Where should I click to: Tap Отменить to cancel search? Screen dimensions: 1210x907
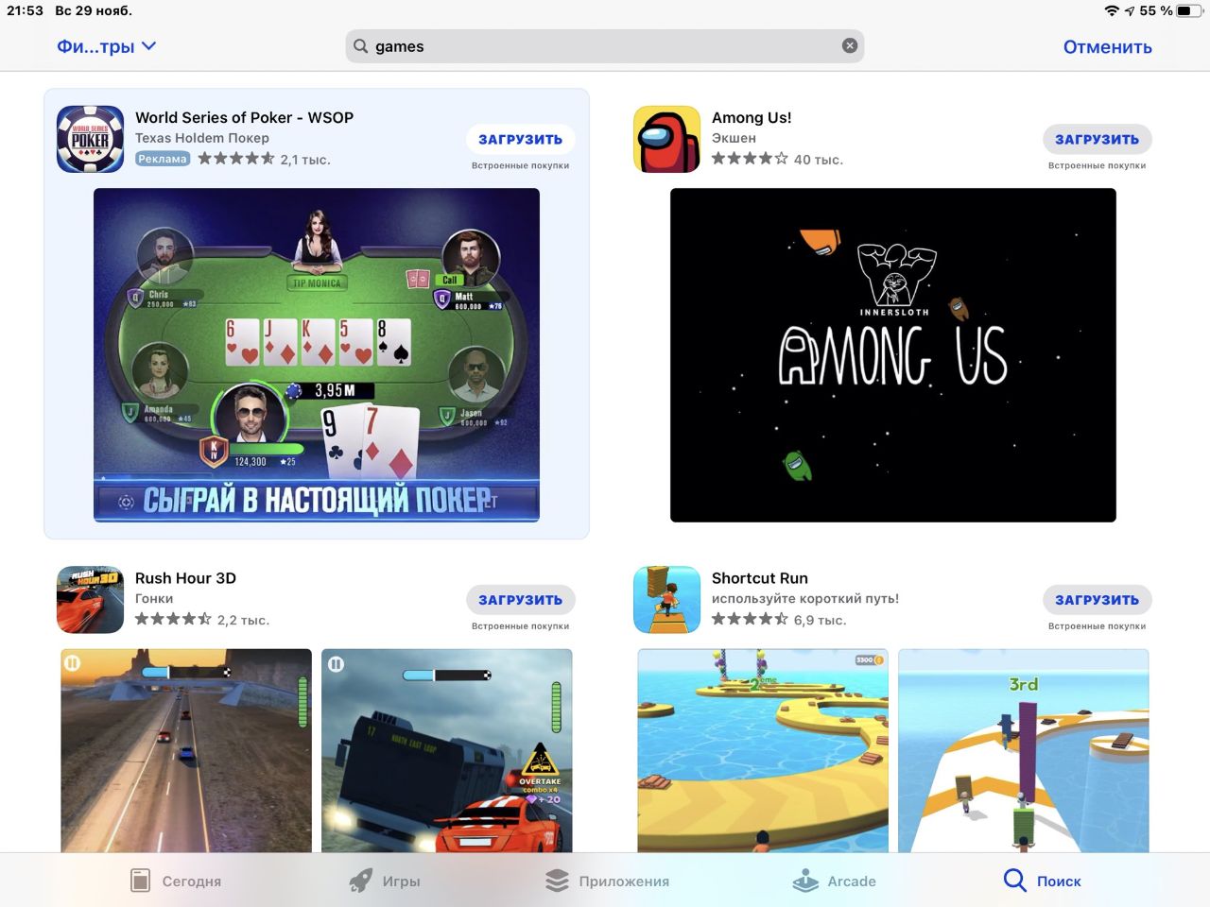point(1107,46)
